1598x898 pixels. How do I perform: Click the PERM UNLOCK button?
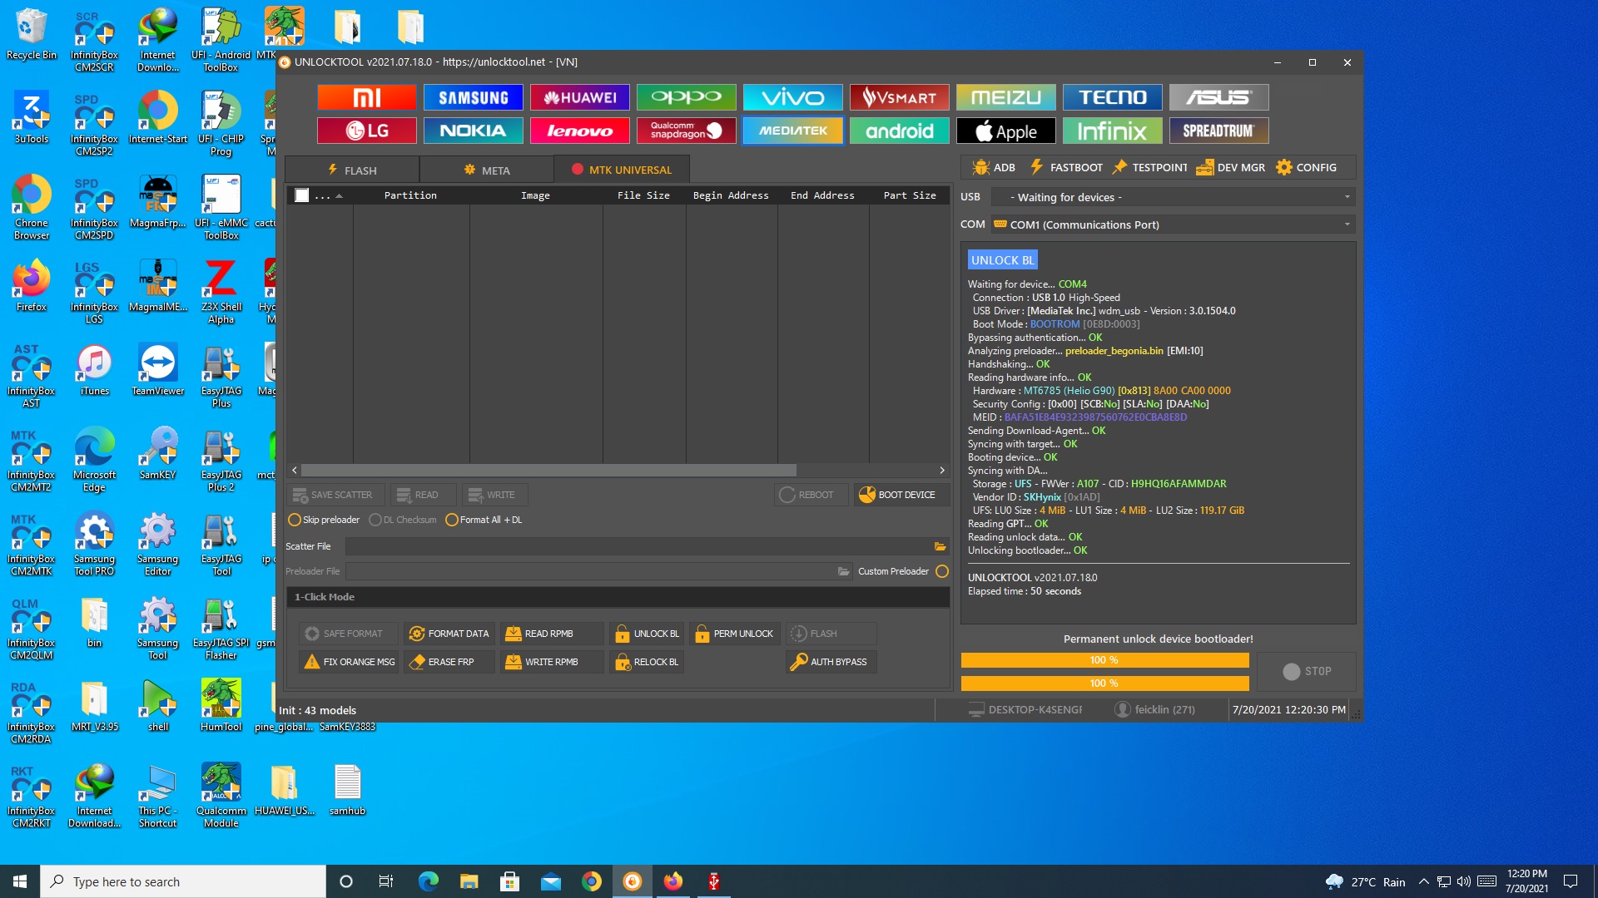(x=736, y=633)
